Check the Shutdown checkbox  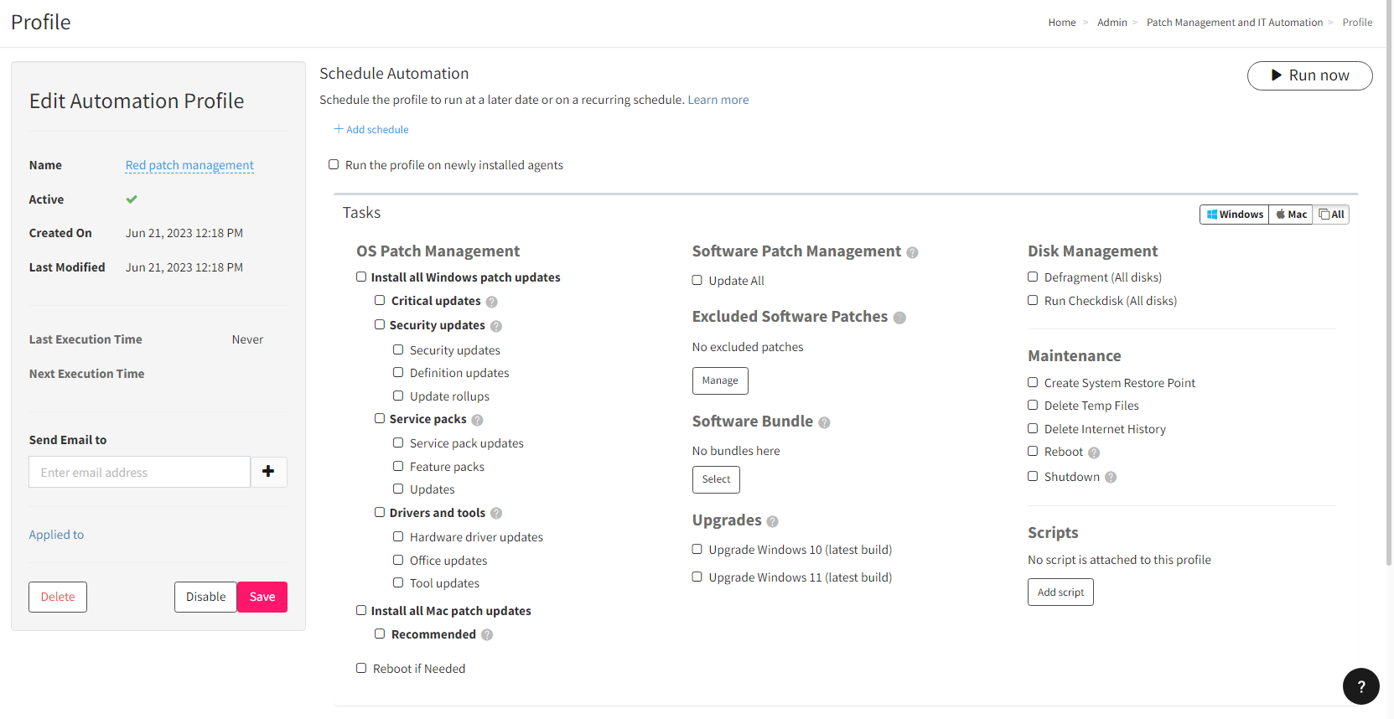coord(1033,476)
